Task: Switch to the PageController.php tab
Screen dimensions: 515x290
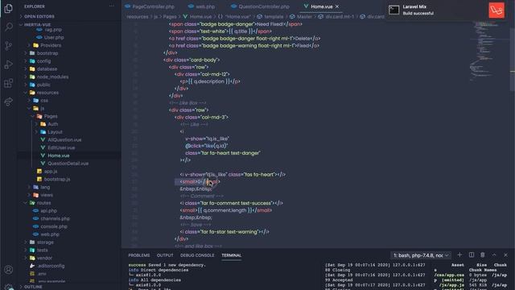Action: click(150, 6)
